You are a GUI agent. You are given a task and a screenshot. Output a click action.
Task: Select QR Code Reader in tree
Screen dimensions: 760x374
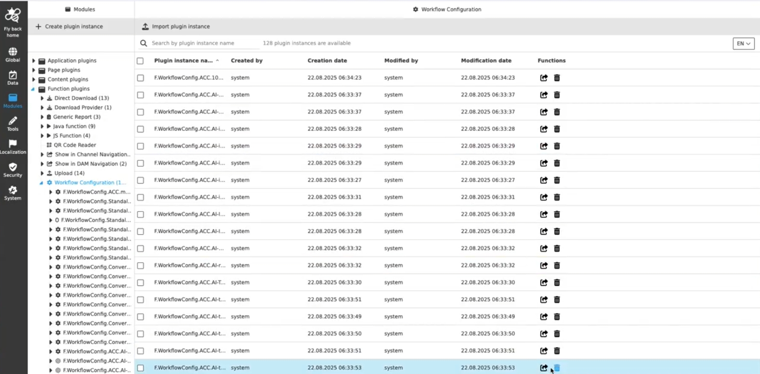point(75,145)
